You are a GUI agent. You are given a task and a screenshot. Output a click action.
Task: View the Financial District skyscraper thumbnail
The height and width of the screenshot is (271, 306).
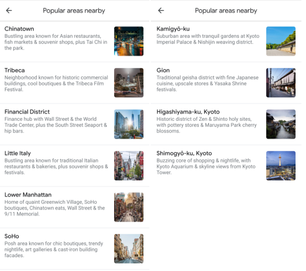pos(129,124)
